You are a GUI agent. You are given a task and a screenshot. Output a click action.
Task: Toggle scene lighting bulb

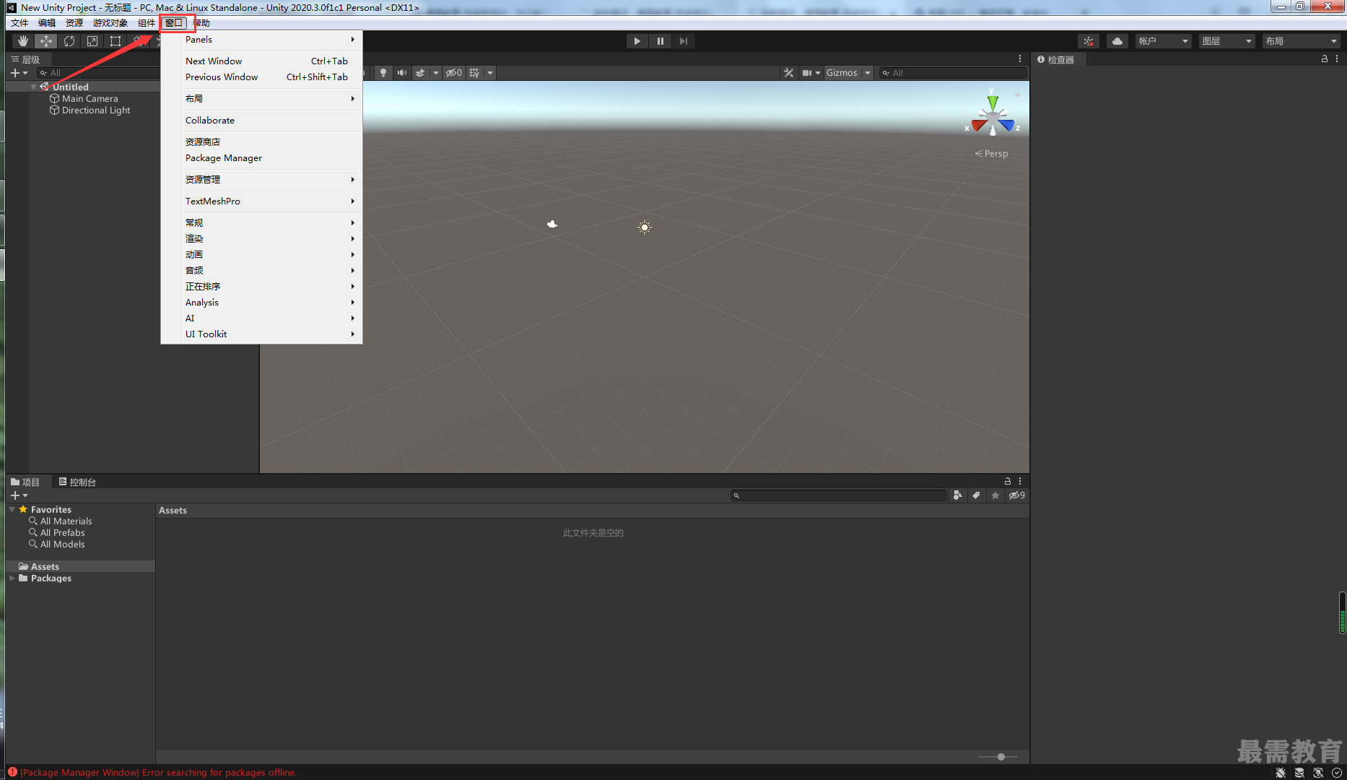click(x=383, y=73)
